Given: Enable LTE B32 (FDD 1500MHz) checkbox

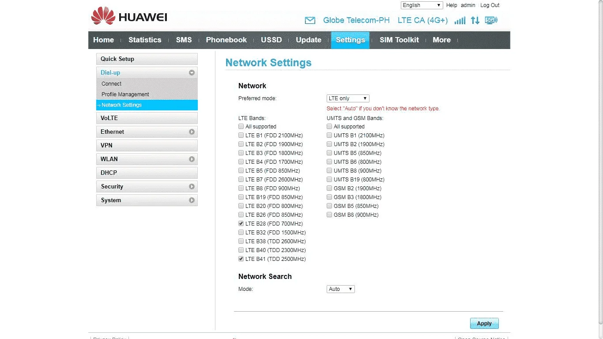Looking at the screenshot, I should [x=241, y=233].
